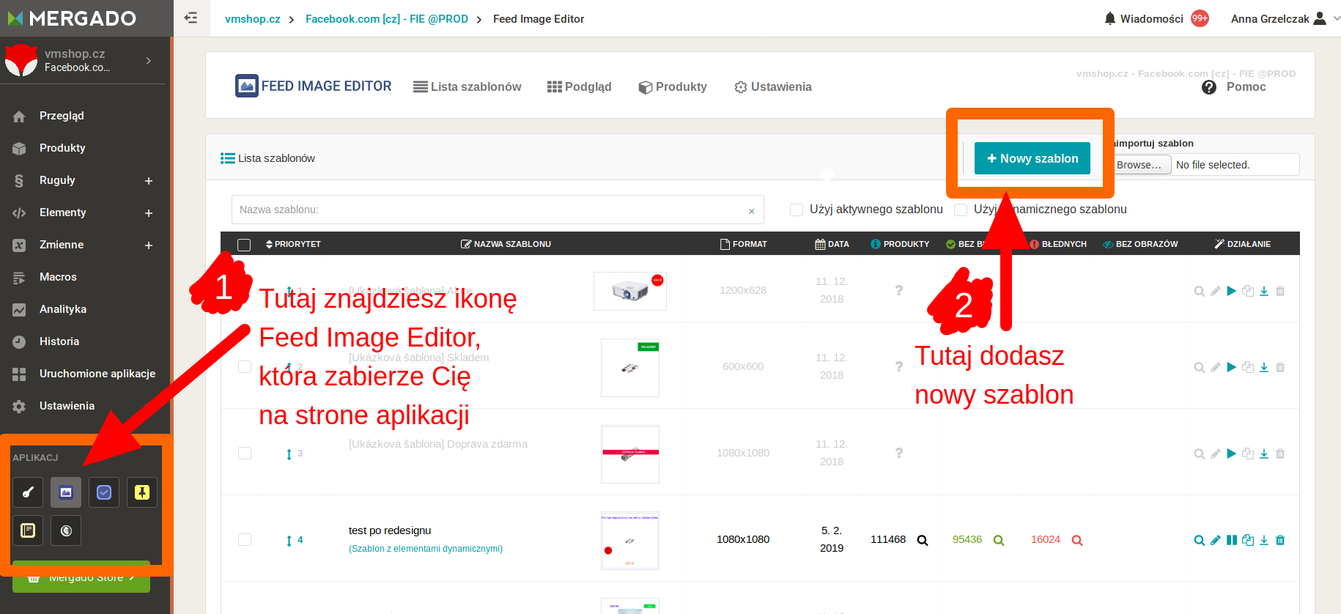Image resolution: width=1341 pixels, height=614 pixels.
Task: Switch to the Ustawienia tab in Feed Image Editor
Action: [773, 86]
